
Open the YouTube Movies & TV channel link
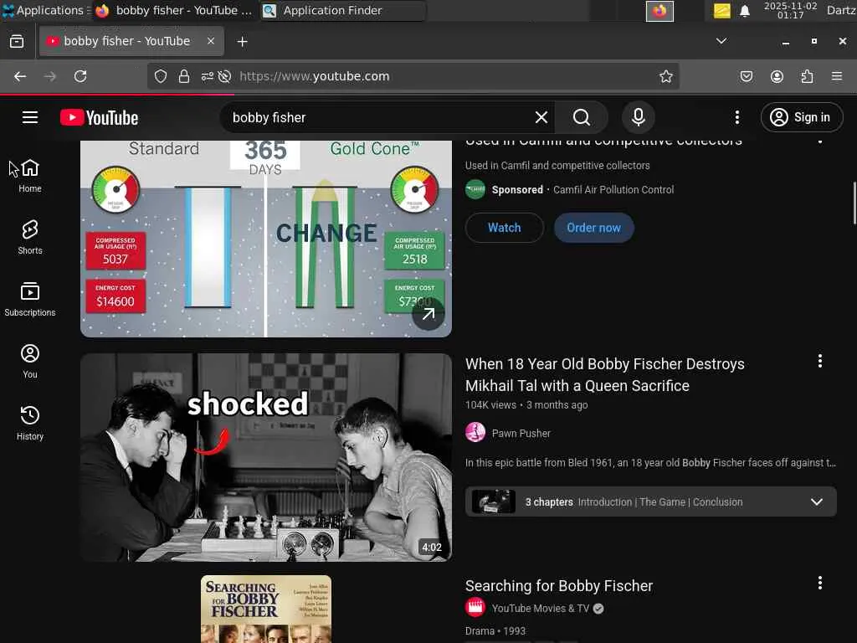coord(540,608)
